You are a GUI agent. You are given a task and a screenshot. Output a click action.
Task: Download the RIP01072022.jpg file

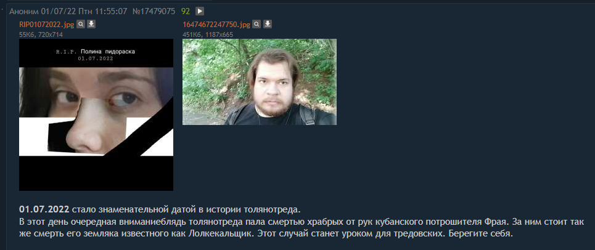pos(91,24)
